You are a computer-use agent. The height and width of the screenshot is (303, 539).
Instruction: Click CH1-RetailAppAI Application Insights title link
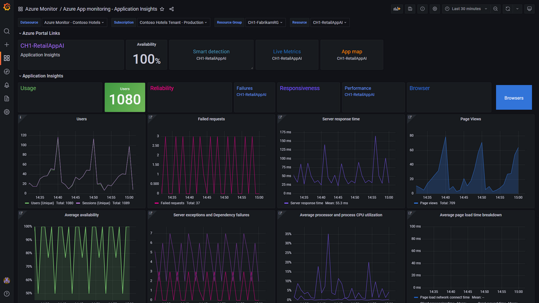pyautogui.click(x=42, y=46)
